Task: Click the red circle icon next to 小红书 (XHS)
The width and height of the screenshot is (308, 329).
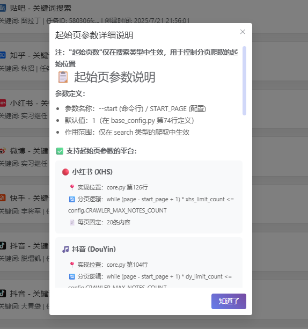Action: click(x=65, y=172)
